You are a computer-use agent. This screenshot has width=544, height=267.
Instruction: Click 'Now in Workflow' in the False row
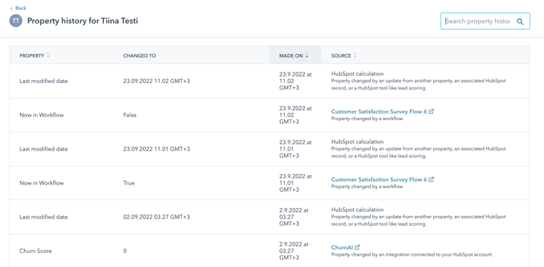(41, 115)
